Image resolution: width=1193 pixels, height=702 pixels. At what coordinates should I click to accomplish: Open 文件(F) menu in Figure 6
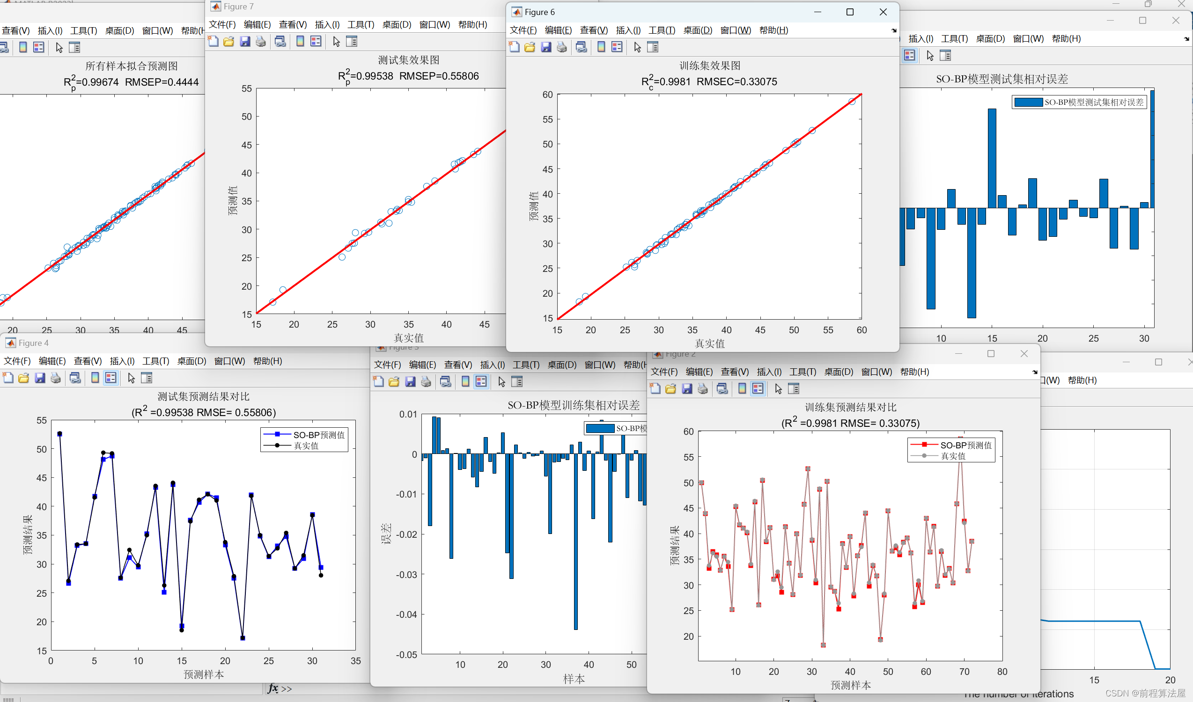523,30
